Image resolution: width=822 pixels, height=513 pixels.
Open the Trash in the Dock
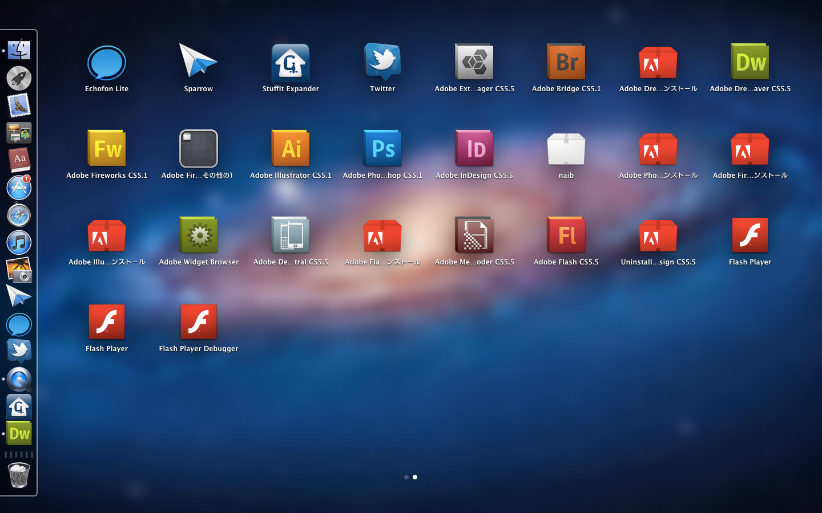coord(19,475)
